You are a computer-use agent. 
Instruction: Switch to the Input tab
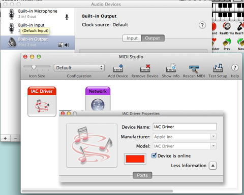click(132, 38)
